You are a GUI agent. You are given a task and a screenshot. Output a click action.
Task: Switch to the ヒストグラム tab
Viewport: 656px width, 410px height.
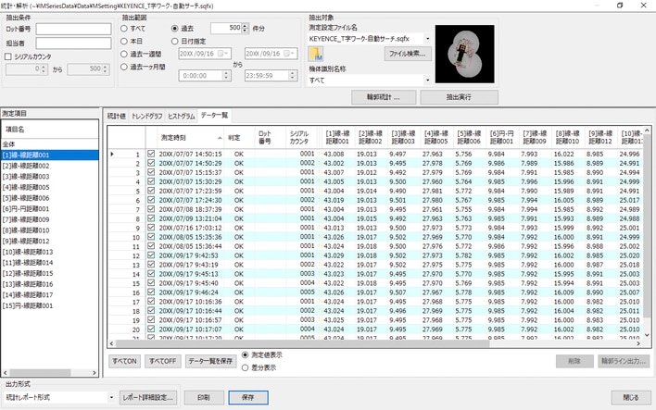click(x=182, y=117)
